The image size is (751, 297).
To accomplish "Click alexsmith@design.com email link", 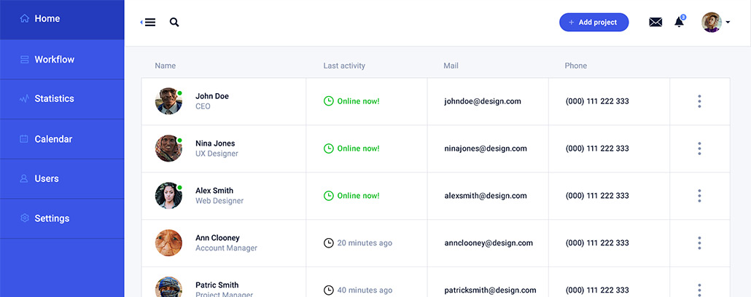I will tap(485, 196).
